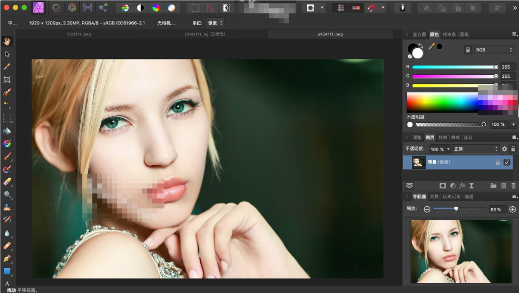
Task: Apply Auto White Balance from toolbar
Action: point(171,8)
